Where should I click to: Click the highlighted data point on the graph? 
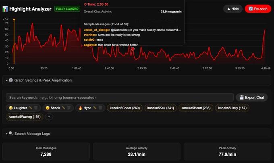click(133, 49)
